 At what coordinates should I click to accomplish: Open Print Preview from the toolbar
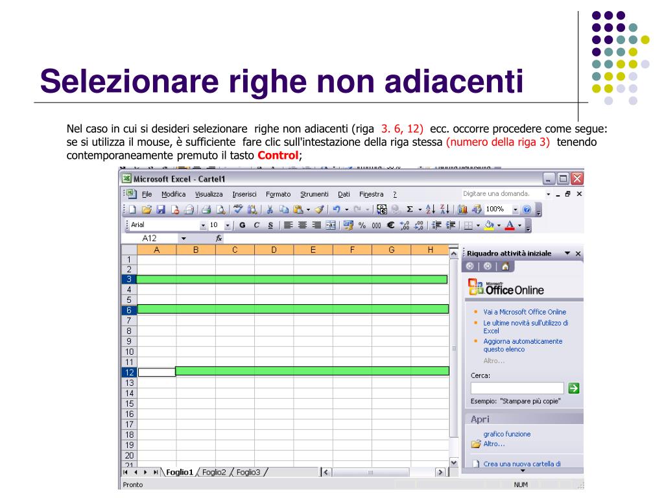[x=220, y=209]
